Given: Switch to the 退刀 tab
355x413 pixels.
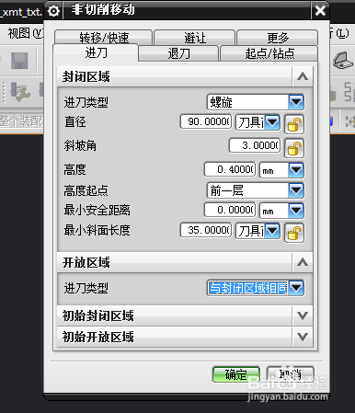Looking at the screenshot, I should click(178, 53).
